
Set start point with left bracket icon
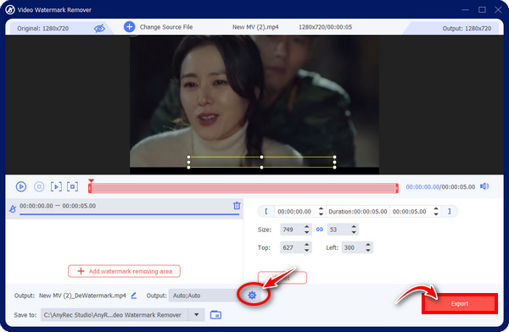(266, 212)
